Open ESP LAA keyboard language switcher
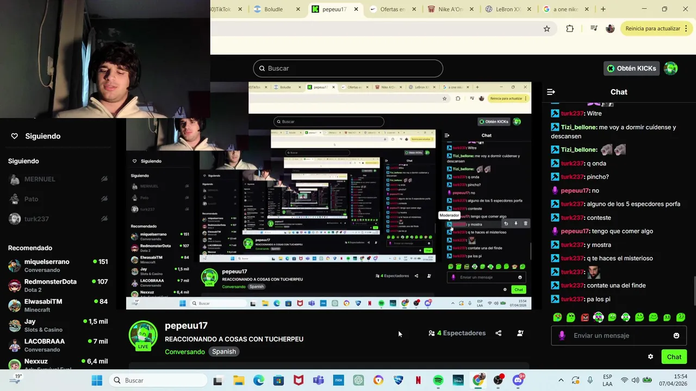Screen dimensions: 696x391 click(x=607, y=381)
